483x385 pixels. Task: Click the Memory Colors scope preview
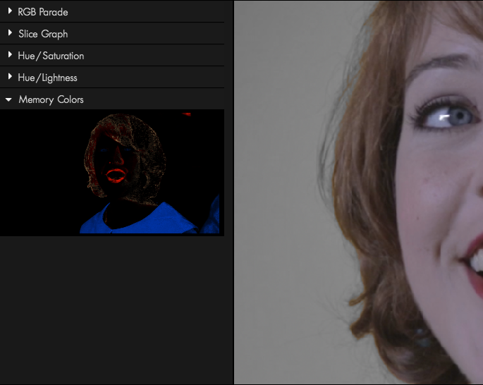coord(112,173)
